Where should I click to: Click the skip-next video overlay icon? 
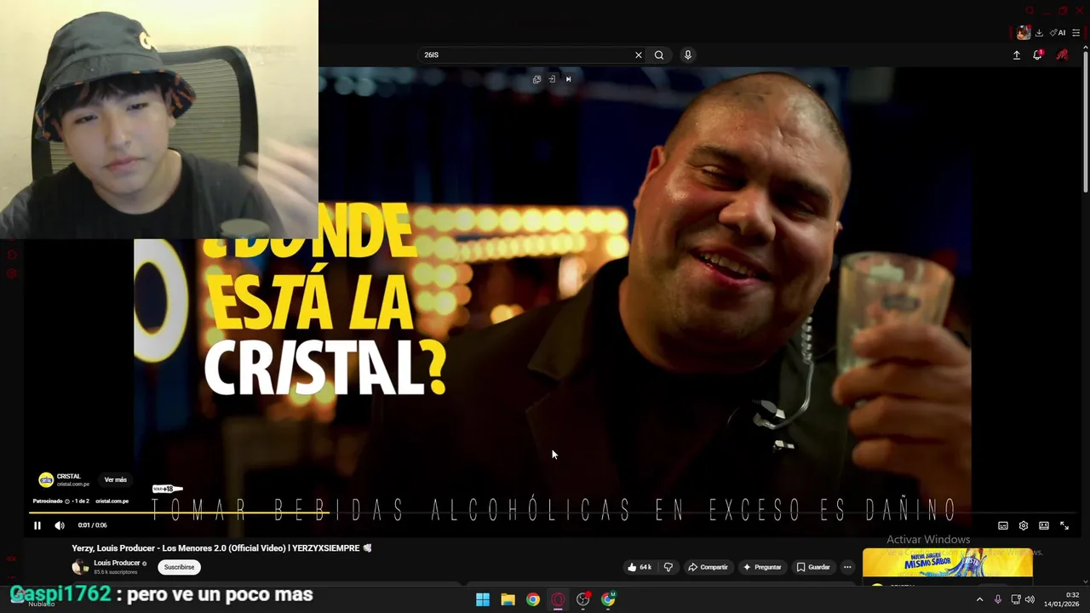[568, 79]
